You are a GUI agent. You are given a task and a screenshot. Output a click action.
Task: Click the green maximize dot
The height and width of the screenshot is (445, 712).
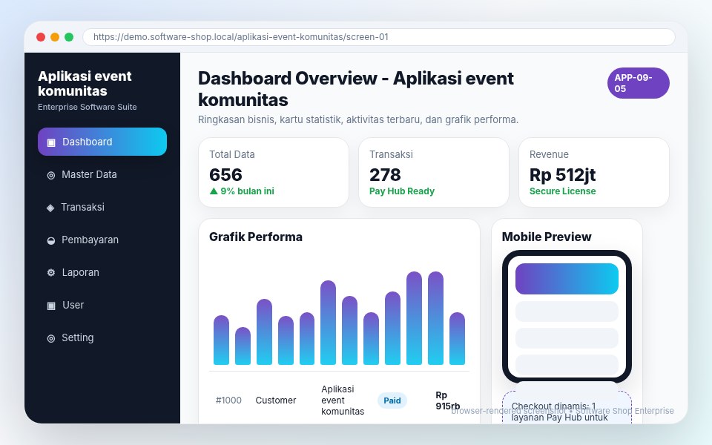[69, 37]
